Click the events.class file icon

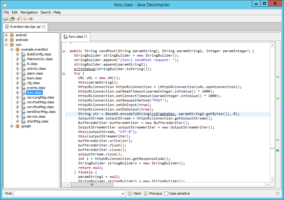pyautogui.click(x=23, y=88)
